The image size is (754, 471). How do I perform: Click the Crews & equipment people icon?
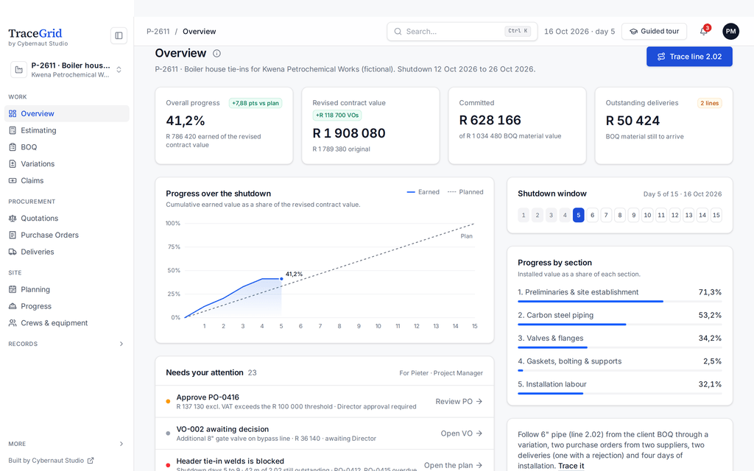coord(13,323)
